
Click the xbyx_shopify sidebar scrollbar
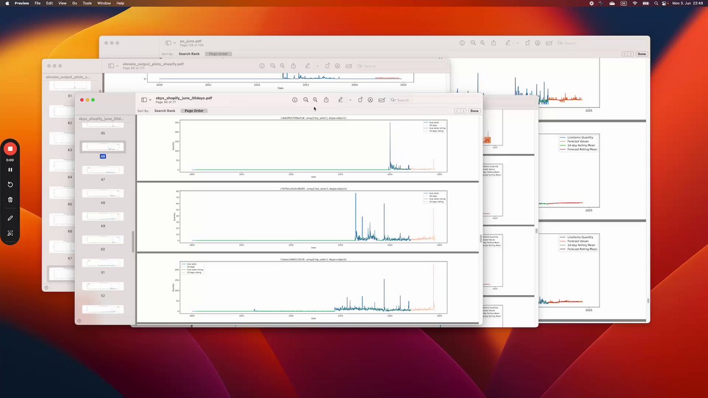tap(132, 242)
